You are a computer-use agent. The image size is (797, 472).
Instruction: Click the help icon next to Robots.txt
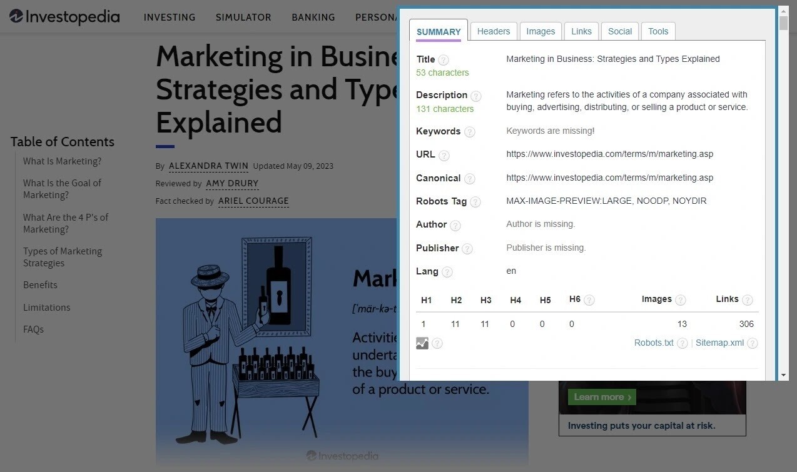683,343
